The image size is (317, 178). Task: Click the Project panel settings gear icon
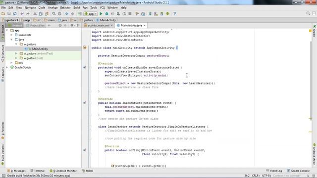[x=72, y=25]
